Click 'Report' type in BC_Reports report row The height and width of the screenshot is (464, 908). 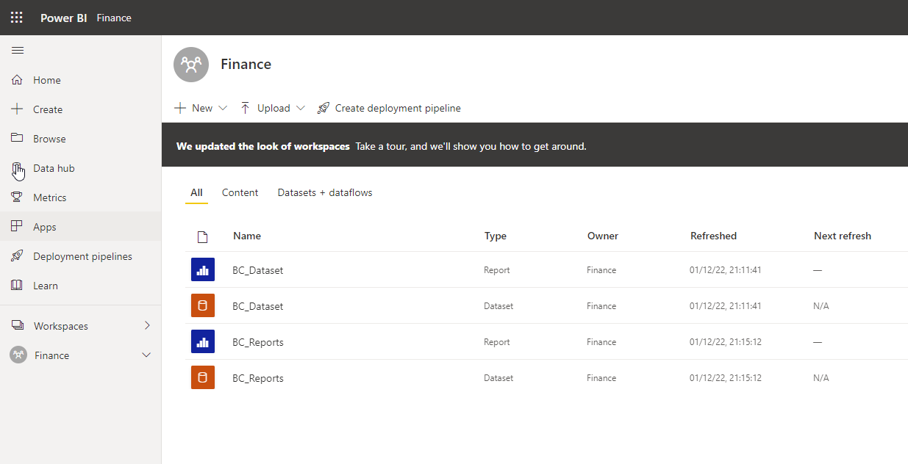pyautogui.click(x=497, y=342)
